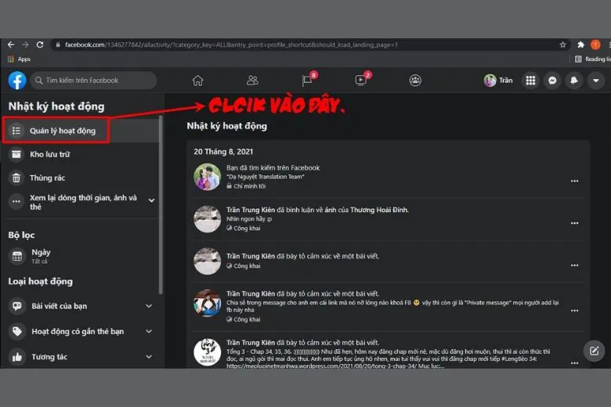Open the Friends tab

click(252, 81)
